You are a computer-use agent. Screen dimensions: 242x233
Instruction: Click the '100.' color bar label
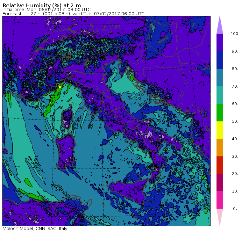click(235, 34)
